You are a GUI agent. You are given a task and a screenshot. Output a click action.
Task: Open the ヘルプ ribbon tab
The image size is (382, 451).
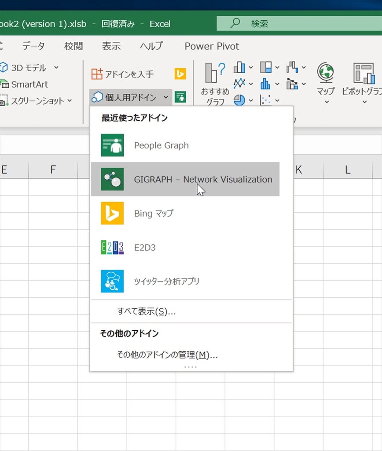click(x=151, y=46)
